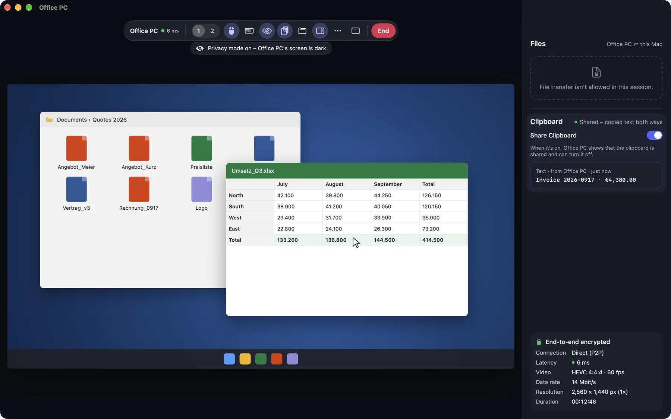Click Quotes 2026 in the breadcrumb
Viewport: 671px width, 419px height.
click(x=110, y=120)
